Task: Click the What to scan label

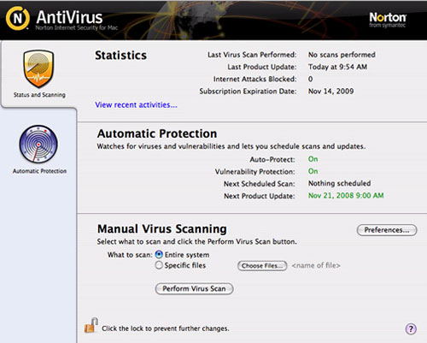Action: 130,255
